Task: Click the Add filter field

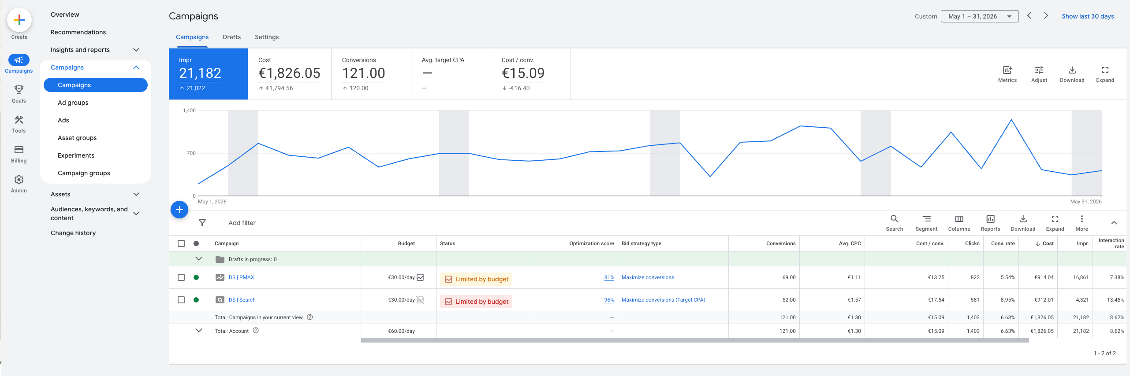Action: [242, 223]
